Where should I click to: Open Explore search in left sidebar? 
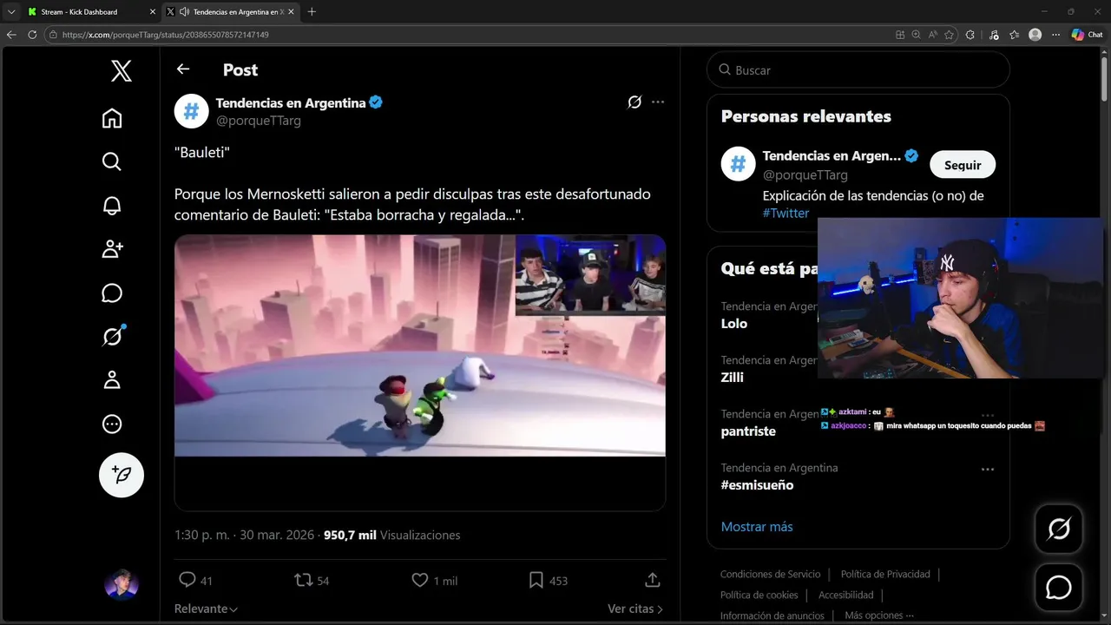(112, 161)
